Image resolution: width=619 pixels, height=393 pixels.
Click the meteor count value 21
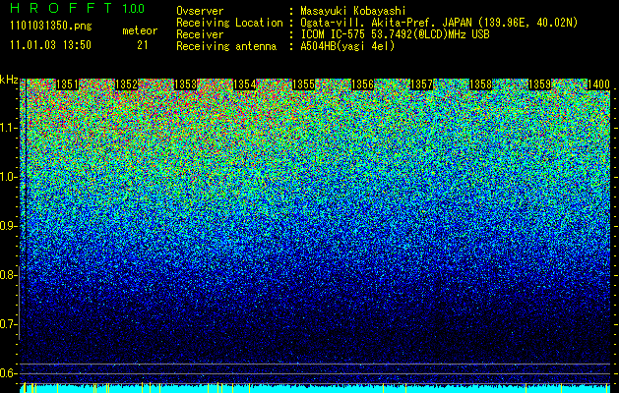(x=142, y=45)
